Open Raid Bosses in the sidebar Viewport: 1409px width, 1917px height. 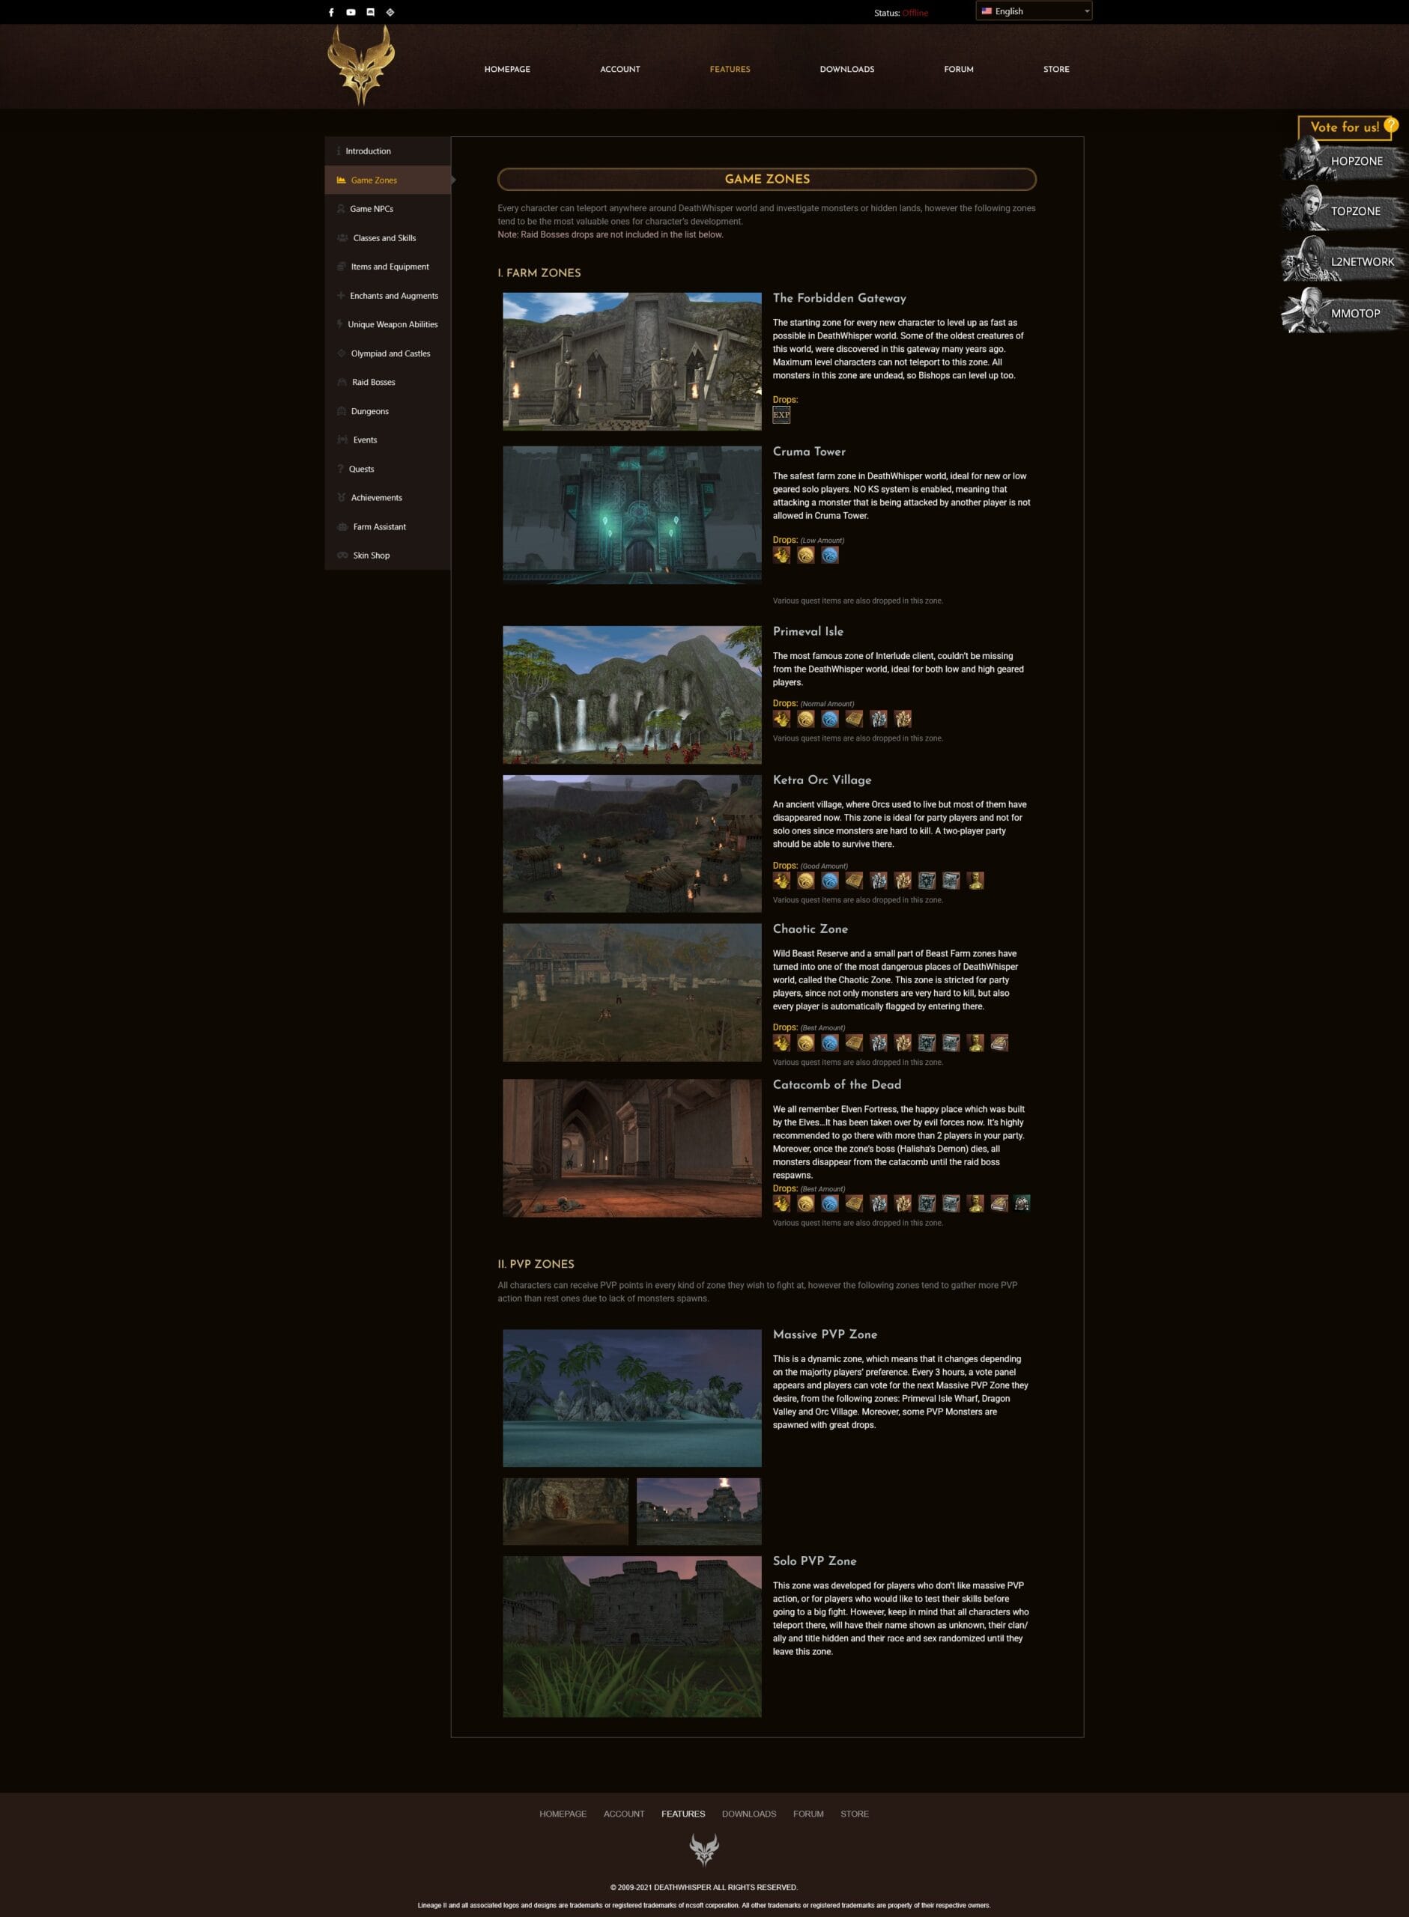point(373,382)
